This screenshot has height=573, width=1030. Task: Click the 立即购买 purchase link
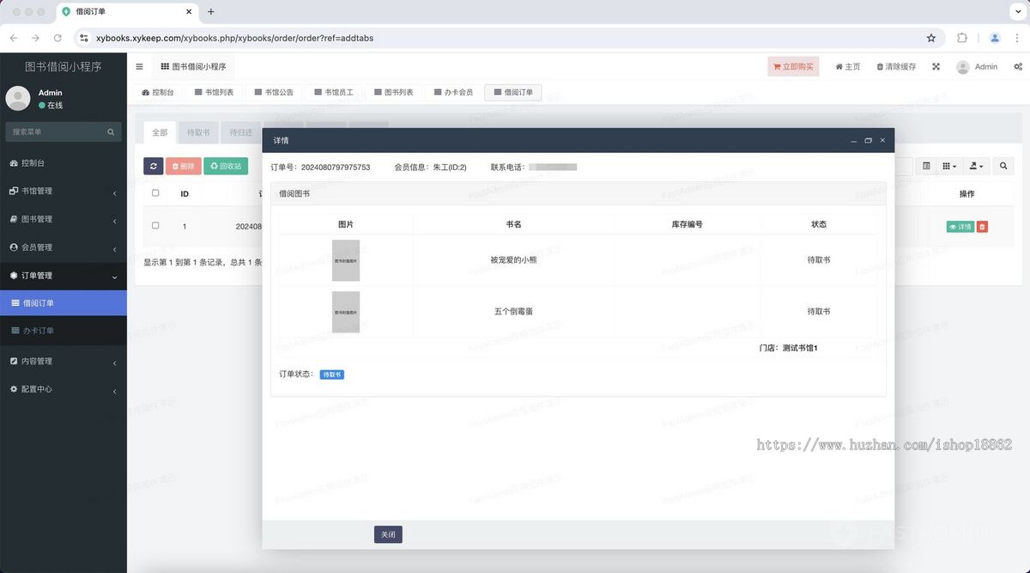coord(793,66)
